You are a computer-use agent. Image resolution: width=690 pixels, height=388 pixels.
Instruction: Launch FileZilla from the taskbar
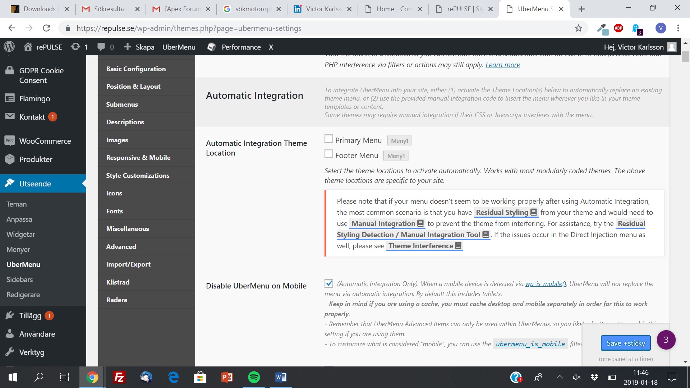pos(119,377)
